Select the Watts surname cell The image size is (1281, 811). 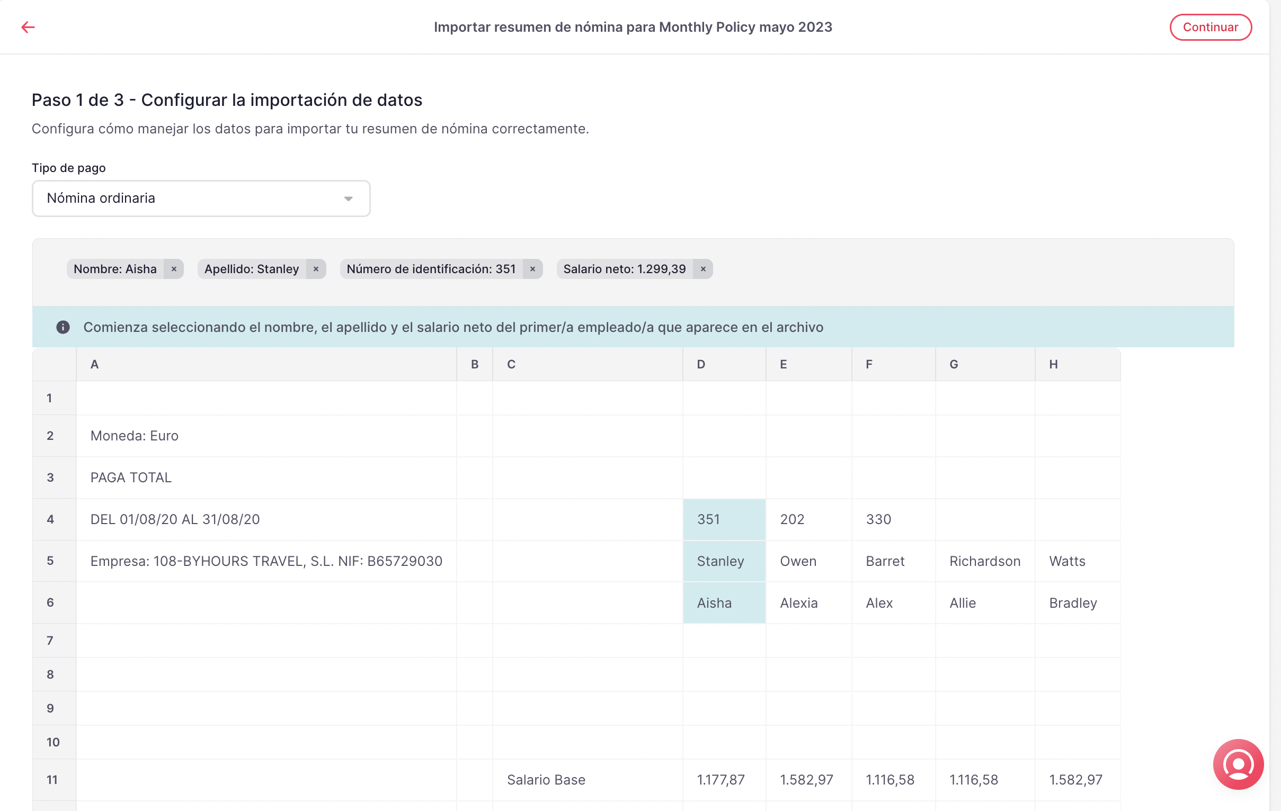pyautogui.click(x=1078, y=561)
